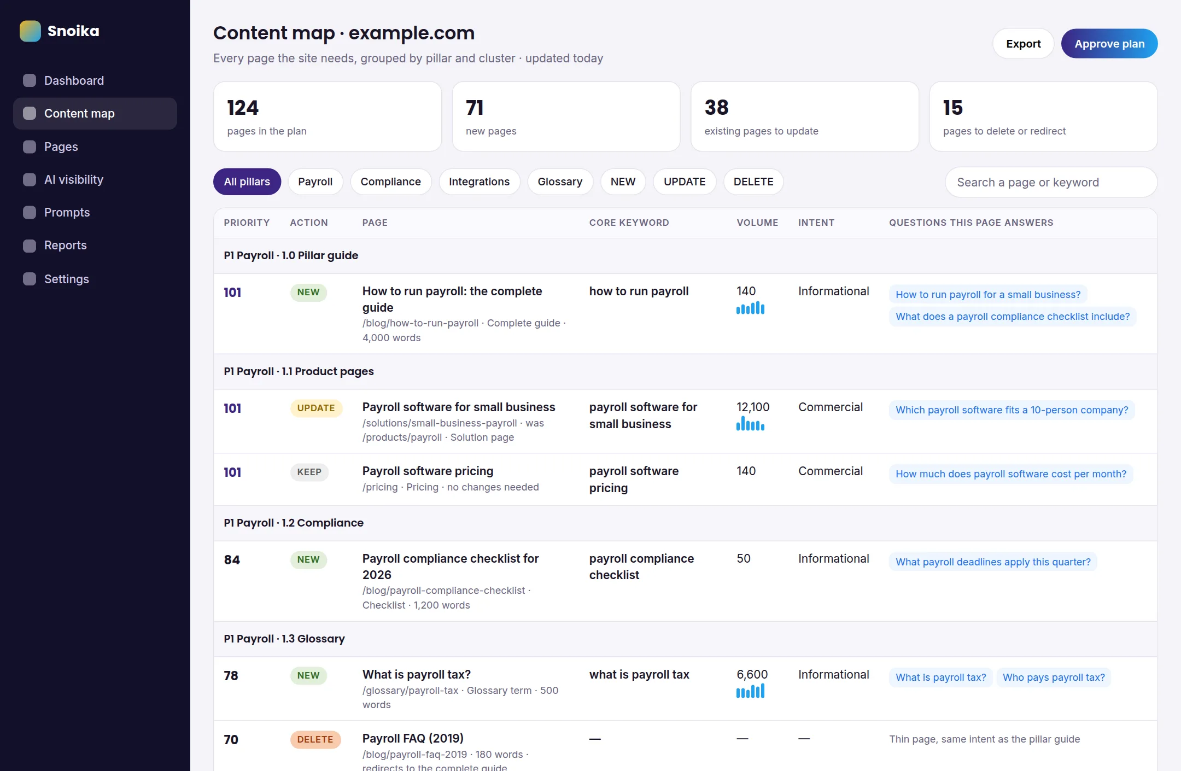1181x771 pixels.
Task: Click the Snoika logo icon
Action: [30, 31]
